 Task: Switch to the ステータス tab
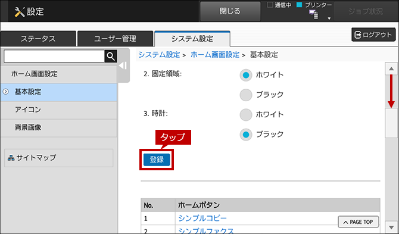click(x=38, y=39)
